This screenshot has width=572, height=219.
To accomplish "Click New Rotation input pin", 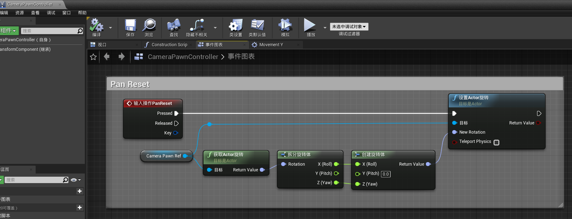I will coord(455,132).
